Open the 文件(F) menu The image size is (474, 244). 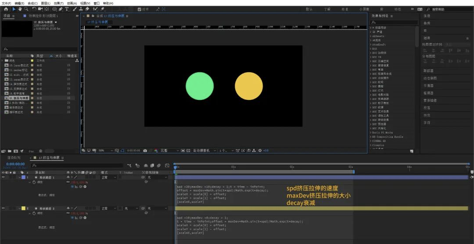tap(6, 3)
